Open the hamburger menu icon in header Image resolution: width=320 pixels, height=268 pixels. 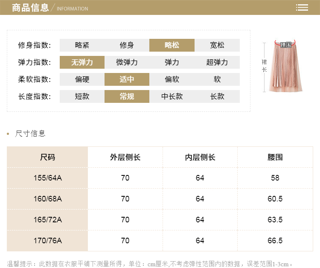point(302,8)
